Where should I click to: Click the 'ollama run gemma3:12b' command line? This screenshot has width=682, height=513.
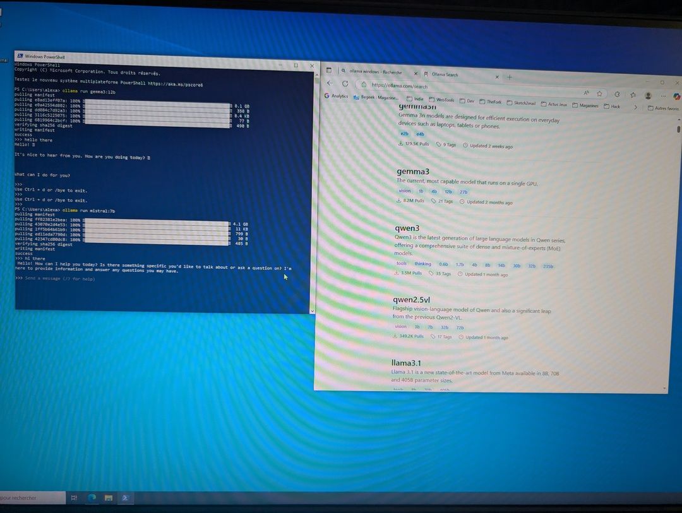point(89,91)
